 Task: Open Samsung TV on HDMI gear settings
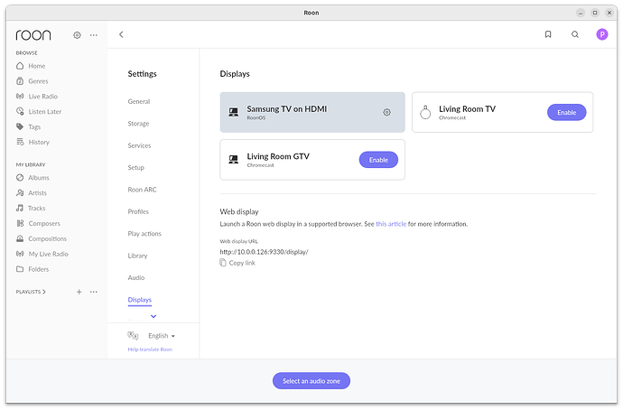click(386, 112)
